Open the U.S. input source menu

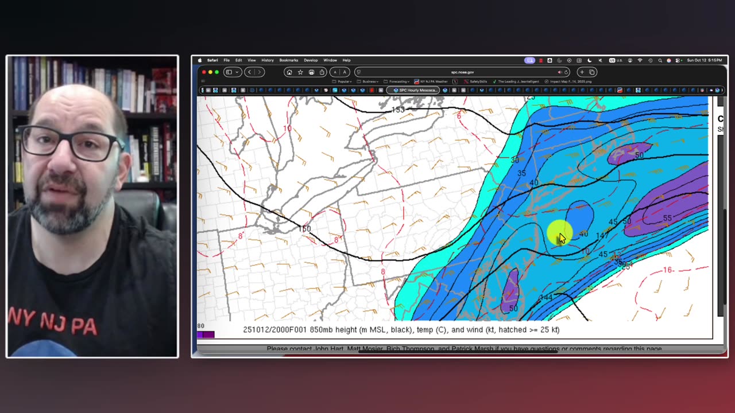(x=616, y=60)
